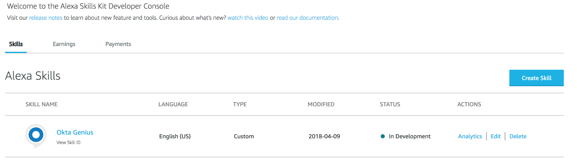The width and height of the screenshot is (577, 166).
Task: Click the STATUS column header
Action: click(390, 104)
